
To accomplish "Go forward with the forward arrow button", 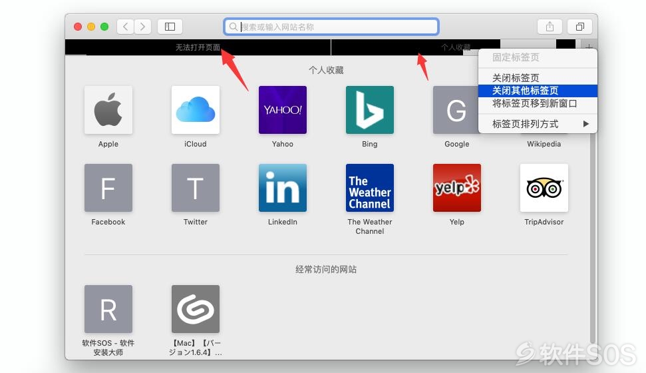I will tap(142, 27).
